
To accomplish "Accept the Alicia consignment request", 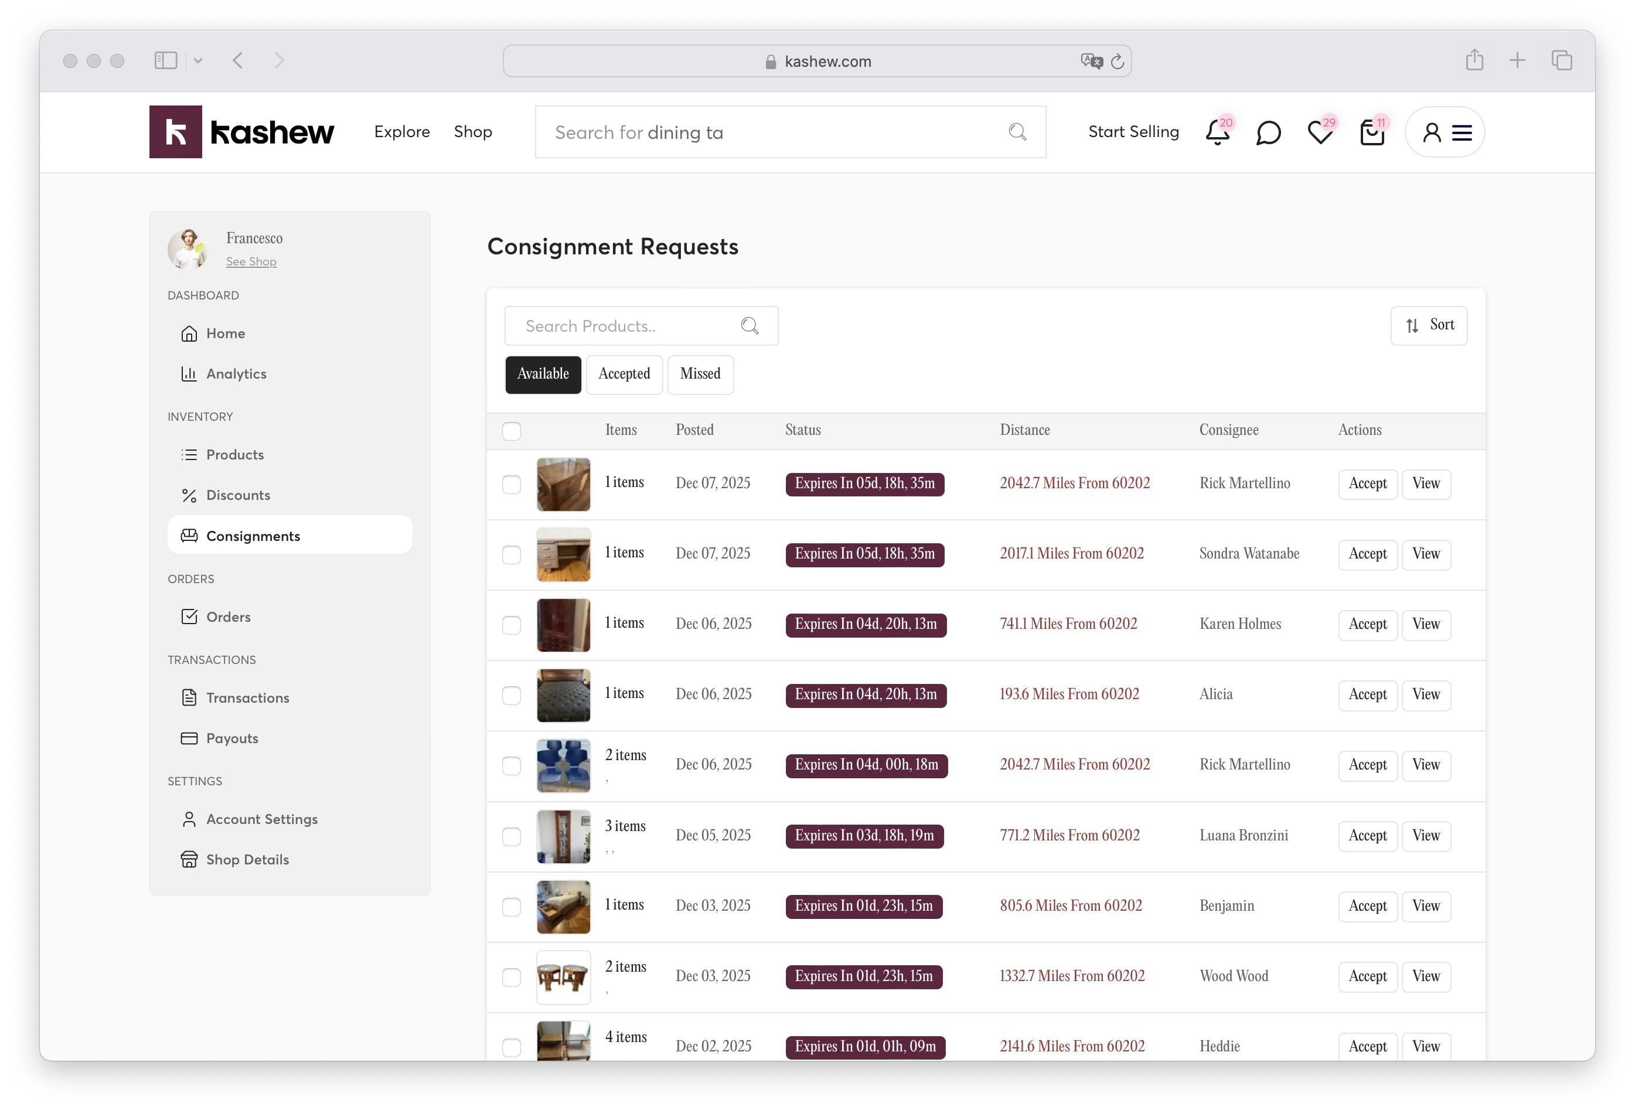I will click(1367, 695).
